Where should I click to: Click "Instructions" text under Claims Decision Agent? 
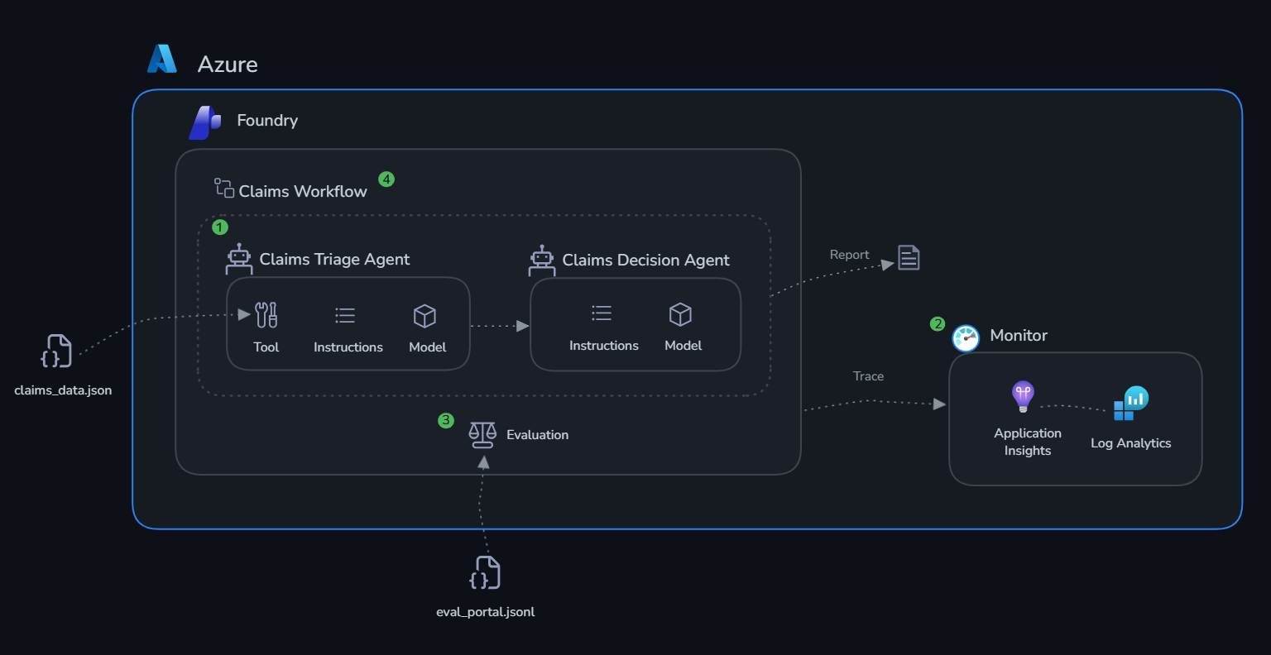coord(604,346)
